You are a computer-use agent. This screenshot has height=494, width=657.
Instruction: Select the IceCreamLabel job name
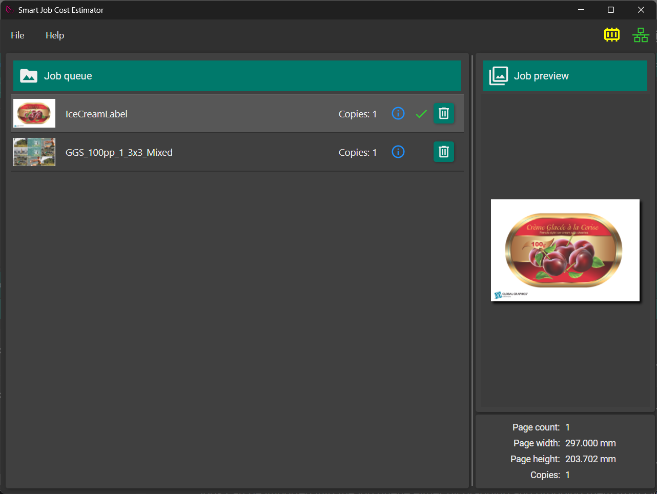pyautogui.click(x=96, y=114)
